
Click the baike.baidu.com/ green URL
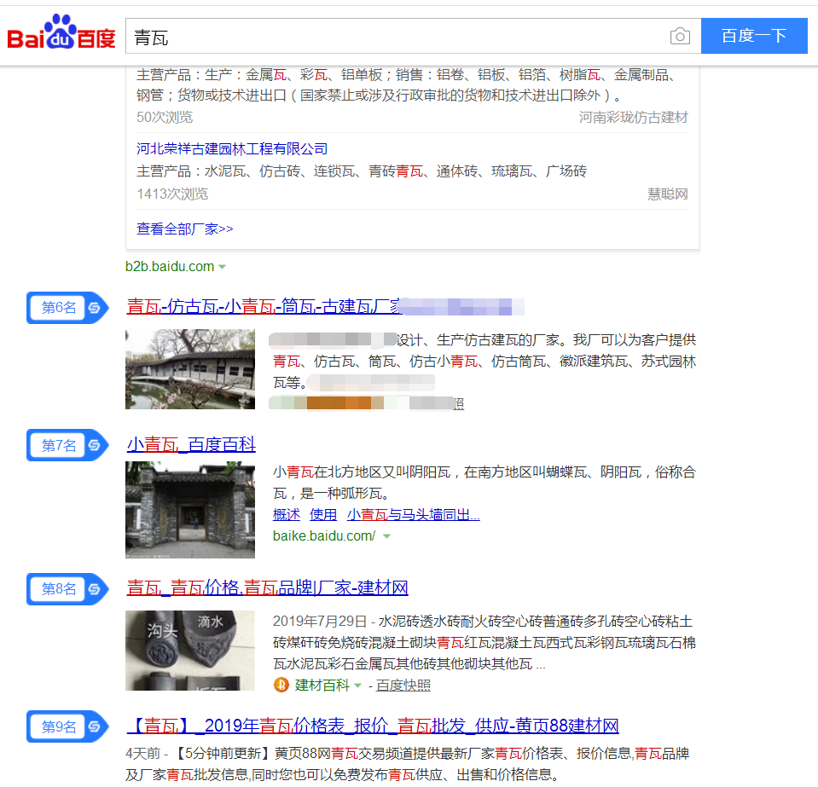click(x=324, y=536)
